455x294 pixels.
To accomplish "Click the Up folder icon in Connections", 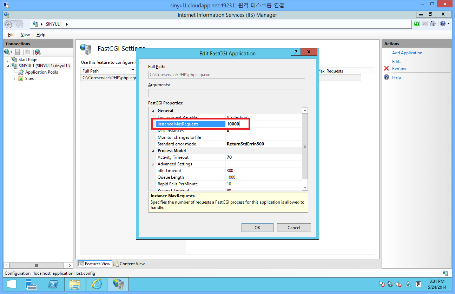I will 27,52.
